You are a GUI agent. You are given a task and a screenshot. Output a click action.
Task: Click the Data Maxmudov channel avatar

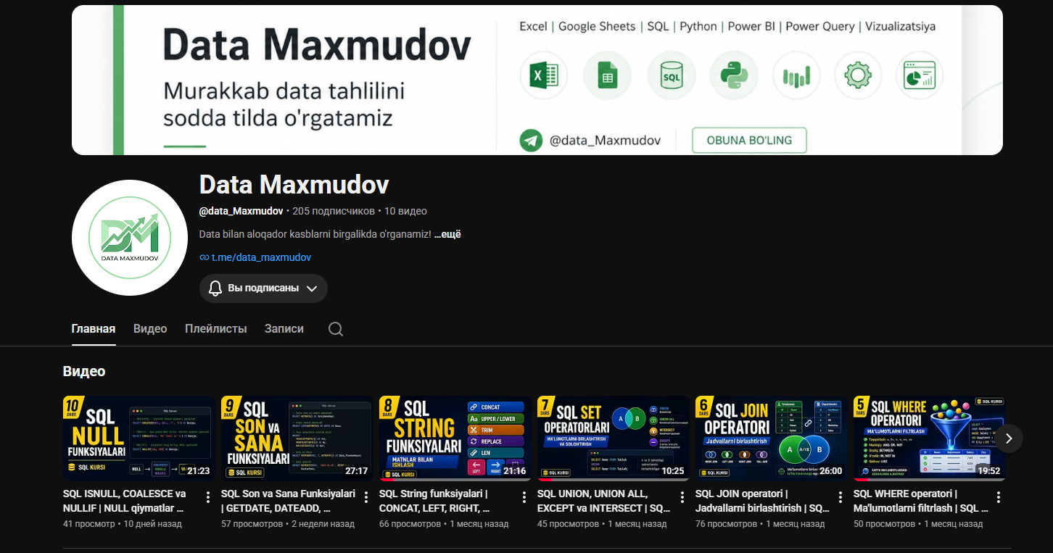[x=130, y=238]
